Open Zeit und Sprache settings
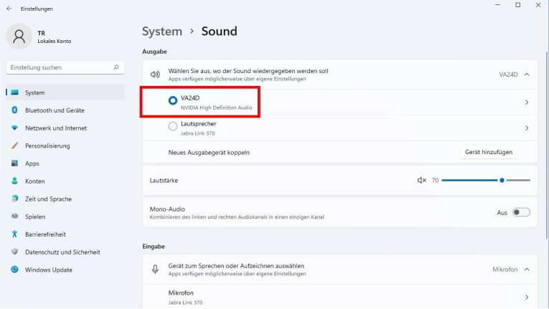Image resolution: width=549 pixels, height=309 pixels. tap(65, 199)
